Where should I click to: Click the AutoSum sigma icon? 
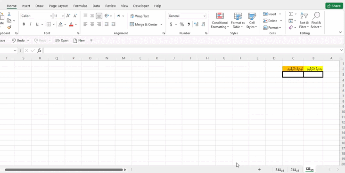(x=291, y=14)
